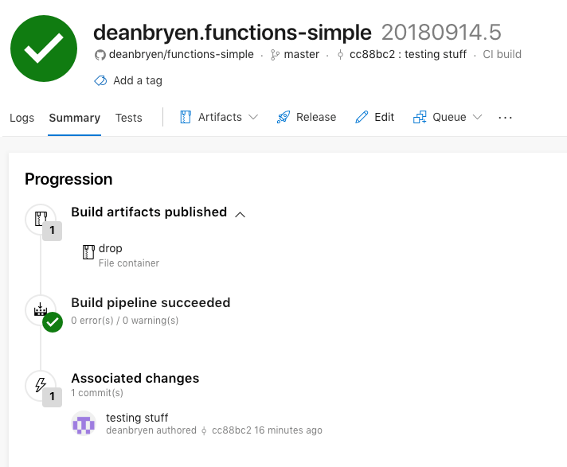The image size is (567, 467).
Task: Open the testing stuff commit link
Action: (137, 418)
